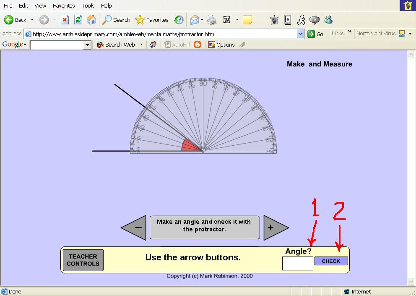Click the Make and Measure heading
This screenshot has width=416, height=296.
320,64
